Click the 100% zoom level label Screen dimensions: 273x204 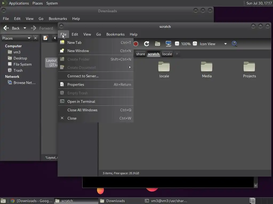[x=186, y=44]
